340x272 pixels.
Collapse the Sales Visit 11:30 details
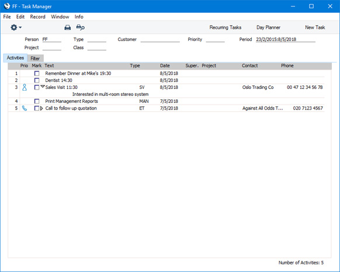pyautogui.click(x=43, y=87)
